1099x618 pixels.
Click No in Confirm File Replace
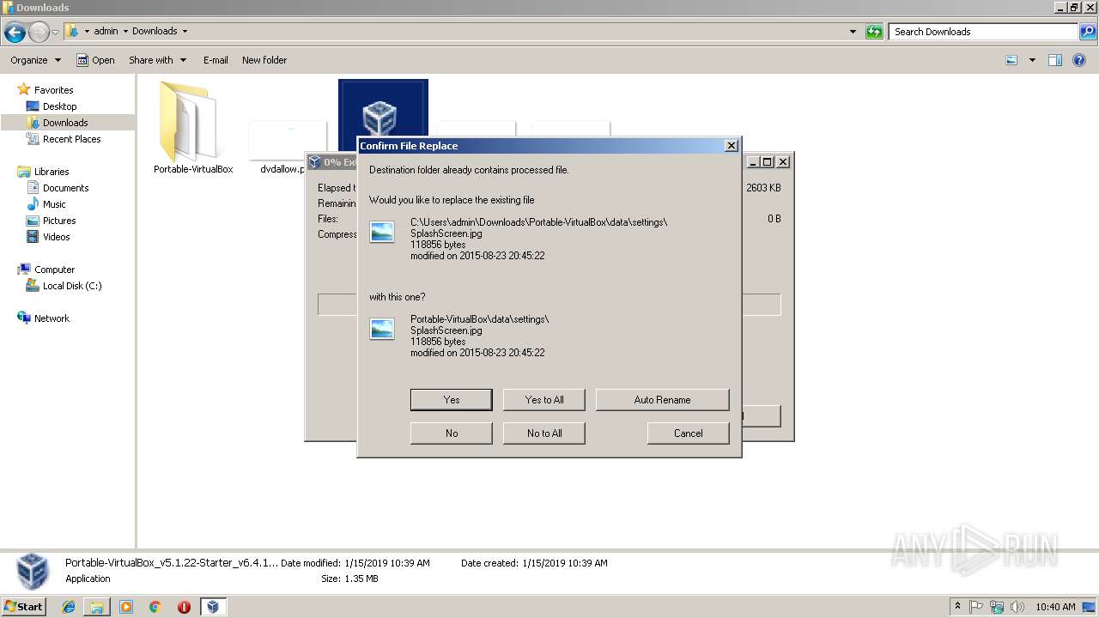451,433
